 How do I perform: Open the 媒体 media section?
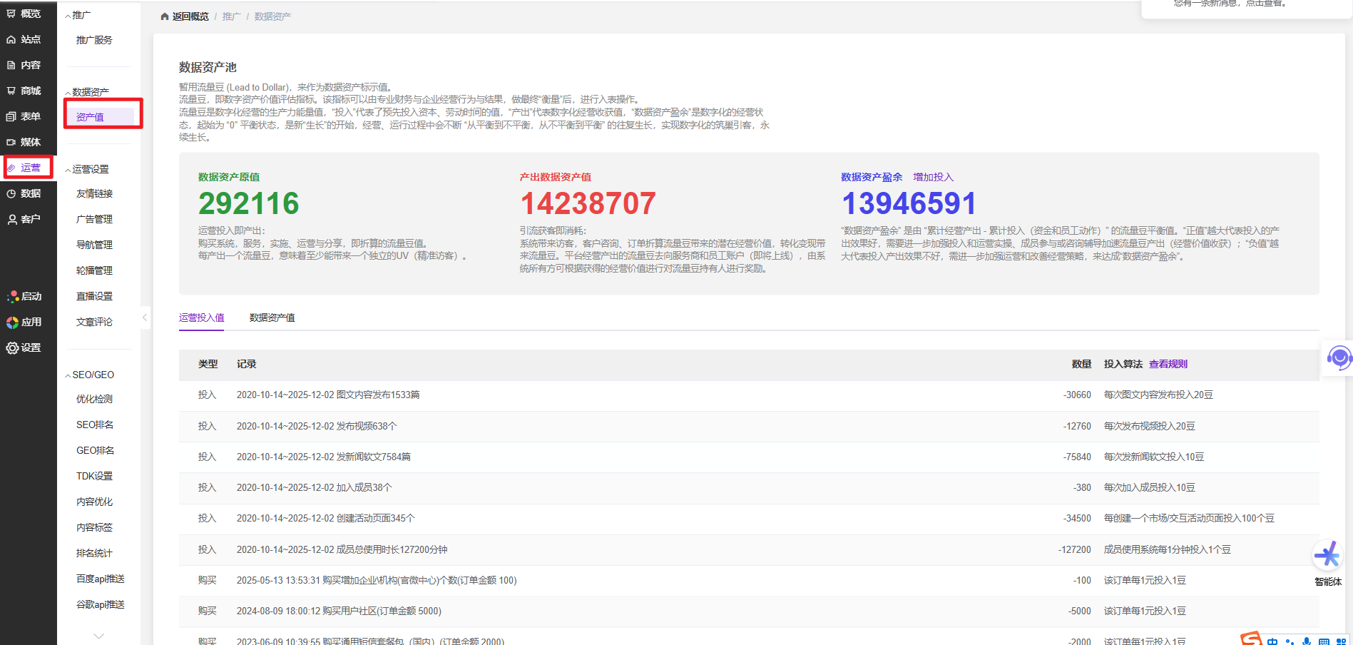click(24, 142)
